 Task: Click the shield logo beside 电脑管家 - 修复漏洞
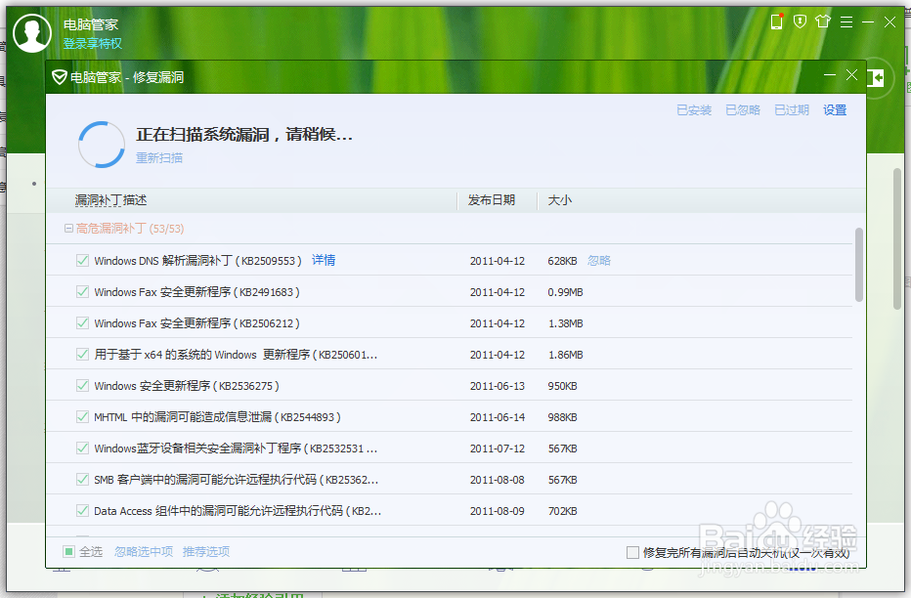(x=59, y=76)
